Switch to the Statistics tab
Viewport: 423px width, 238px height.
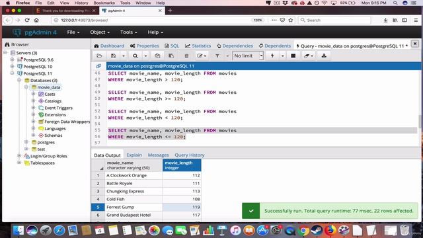pos(198,46)
